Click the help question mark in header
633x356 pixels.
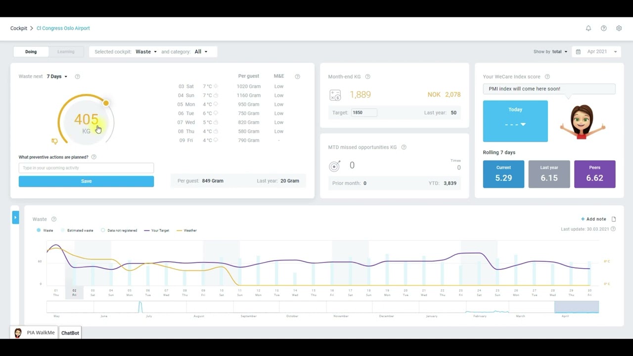pyautogui.click(x=603, y=28)
